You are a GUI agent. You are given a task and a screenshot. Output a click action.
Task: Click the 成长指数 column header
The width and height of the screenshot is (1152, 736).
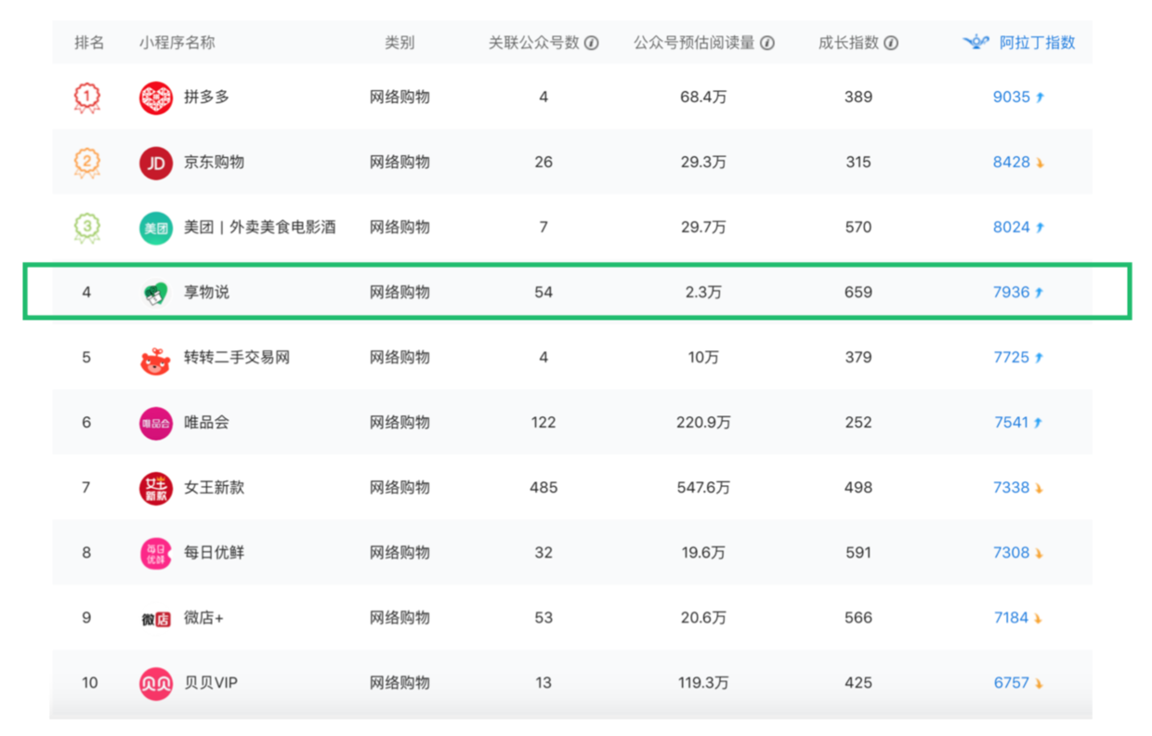tap(849, 43)
